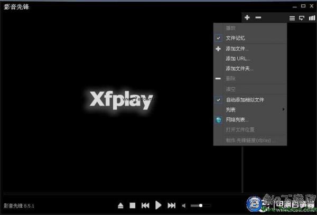The height and width of the screenshot is (215, 317).
Task: Choose 添加文件... from the menu
Action: (x=250, y=49)
